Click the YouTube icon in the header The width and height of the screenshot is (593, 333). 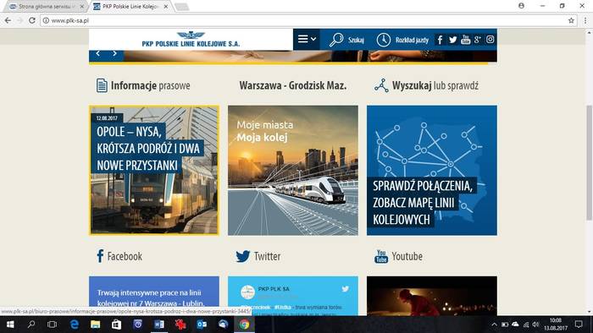coord(466,40)
